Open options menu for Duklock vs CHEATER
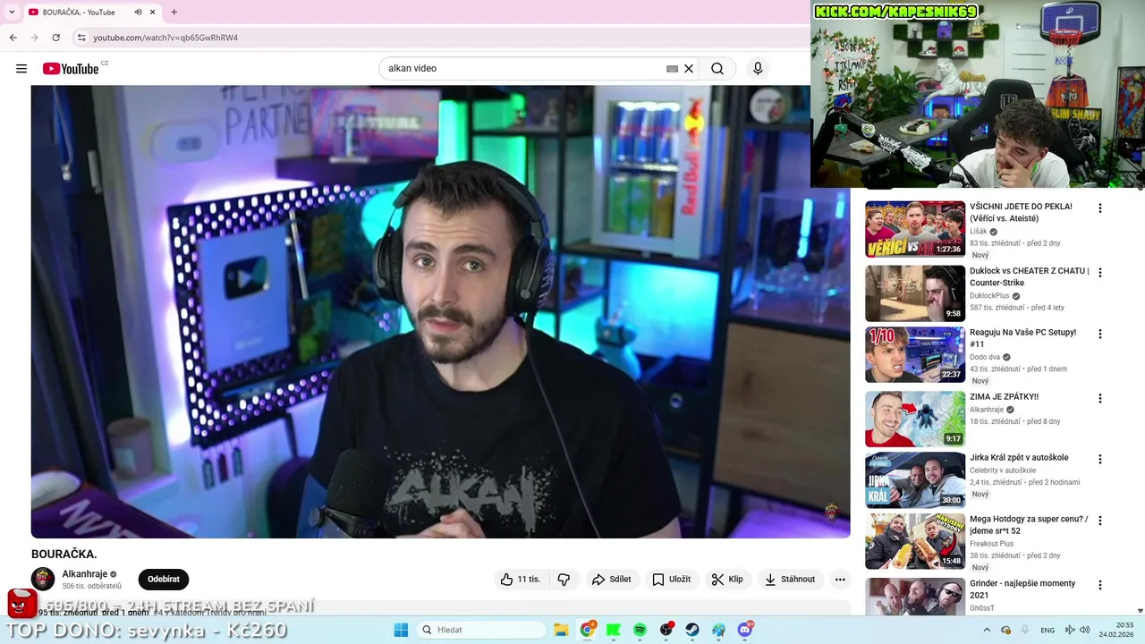1145x644 pixels. (1100, 273)
